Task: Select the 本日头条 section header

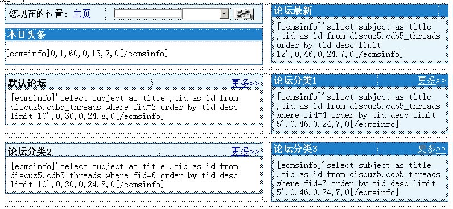Action: pyautogui.click(x=134, y=35)
